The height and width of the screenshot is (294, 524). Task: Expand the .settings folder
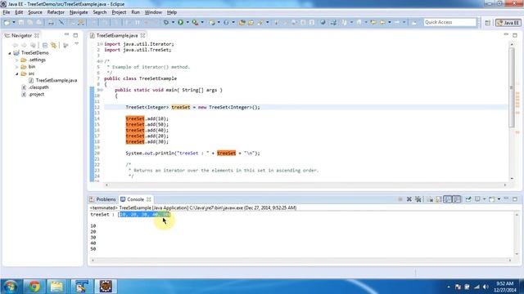(x=16, y=60)
